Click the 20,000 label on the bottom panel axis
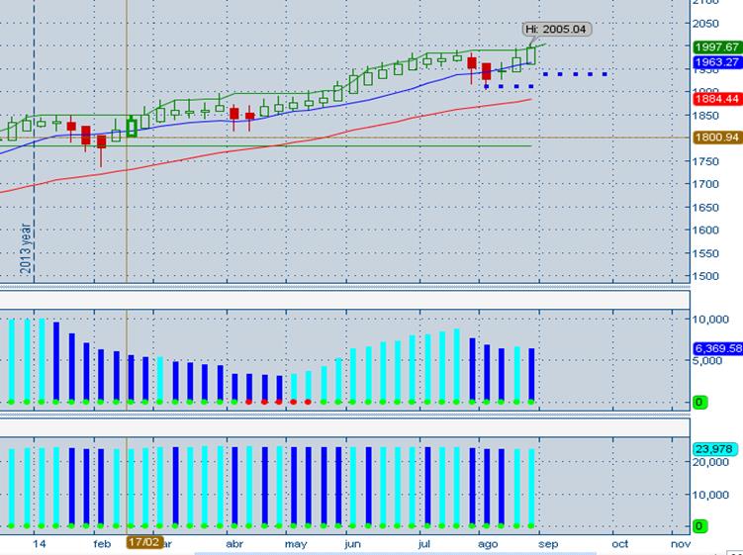Image resolution: width=743 pixels, height=555 pixels. tap(710, 462)
